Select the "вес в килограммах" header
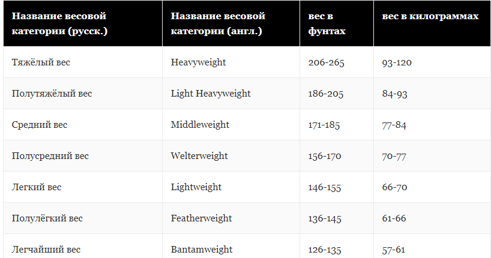491x258 pixels. tap(430, 16)
